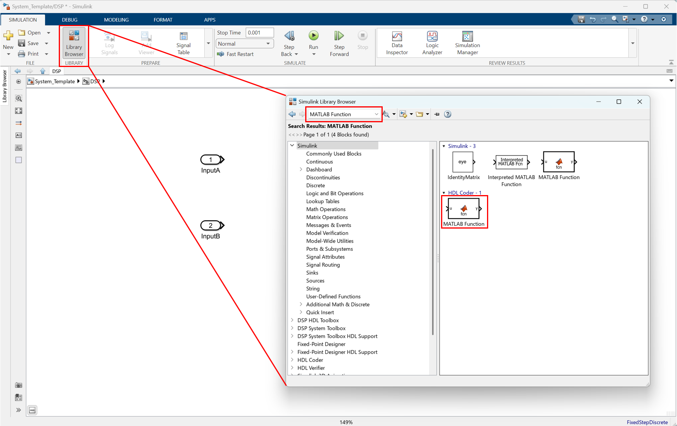Open the Library Browser from the ribbon
The image size is (677, 426).
click(74, 43)
